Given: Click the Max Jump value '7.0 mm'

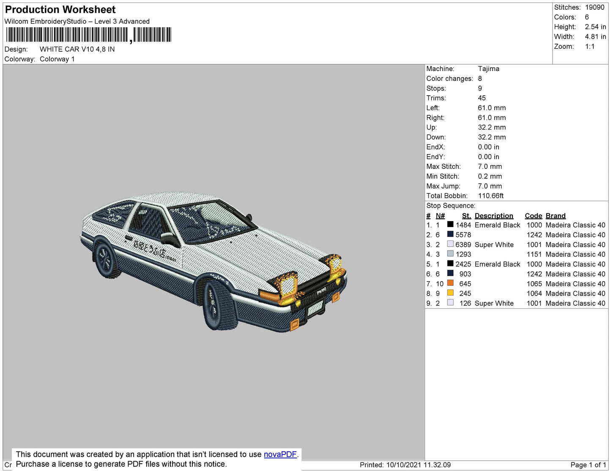Looking at the screenshot, I should coord(490,186).
